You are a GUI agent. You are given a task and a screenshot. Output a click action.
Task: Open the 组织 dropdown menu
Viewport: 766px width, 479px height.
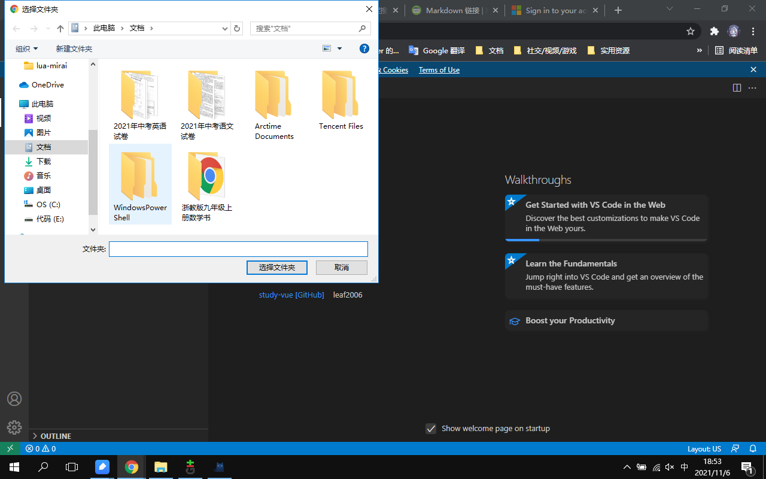pos(26,48)
